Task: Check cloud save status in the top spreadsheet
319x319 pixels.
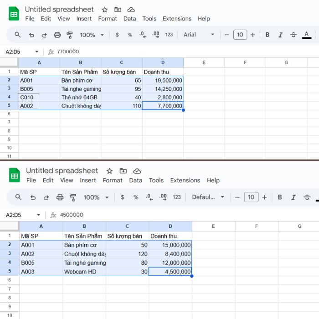Action: pos(131,10)
